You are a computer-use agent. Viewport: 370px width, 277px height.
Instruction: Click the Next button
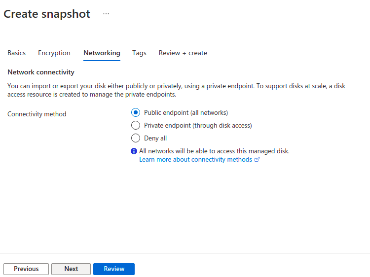click(71, 269)
